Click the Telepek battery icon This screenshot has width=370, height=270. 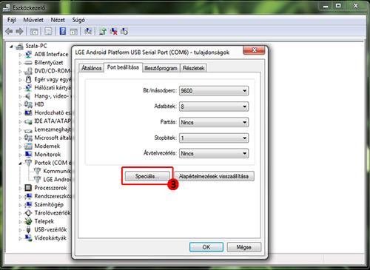click(x=28, y=221)
